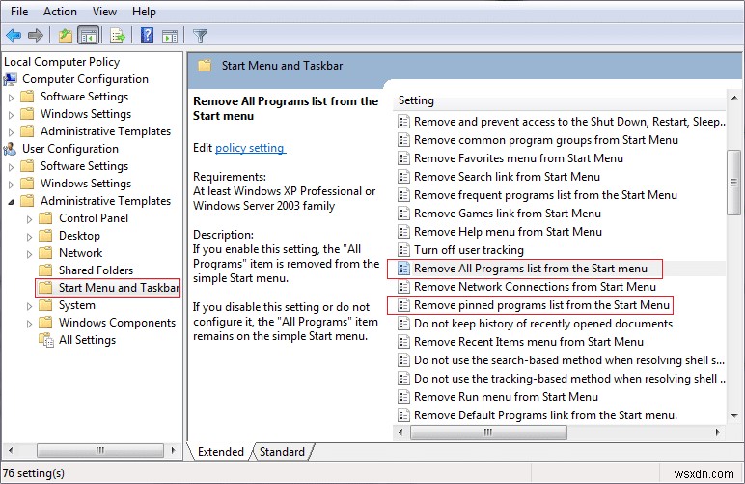Switch to the Extended tab
745x484 pixels.
(220, 452)
